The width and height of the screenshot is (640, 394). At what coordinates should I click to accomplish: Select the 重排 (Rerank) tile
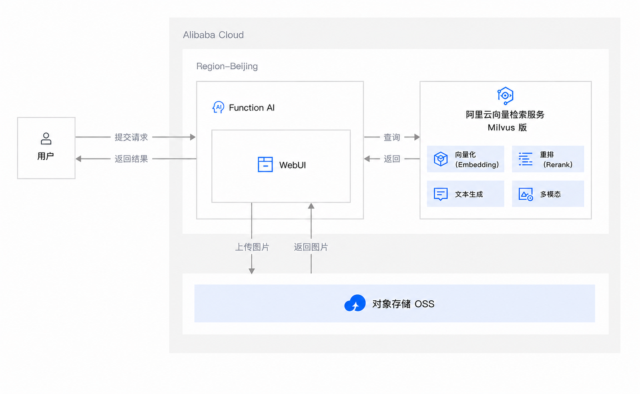(548, 159)
